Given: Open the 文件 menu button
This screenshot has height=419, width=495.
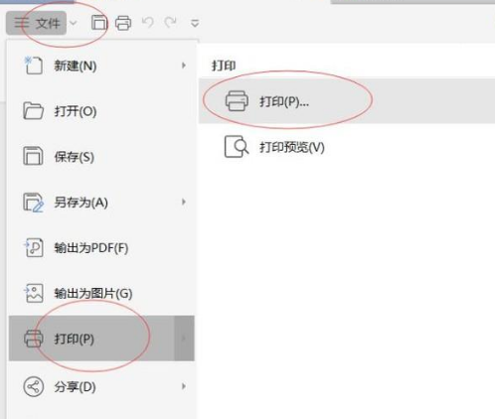Looking at the screenshot, I should 36,23.
